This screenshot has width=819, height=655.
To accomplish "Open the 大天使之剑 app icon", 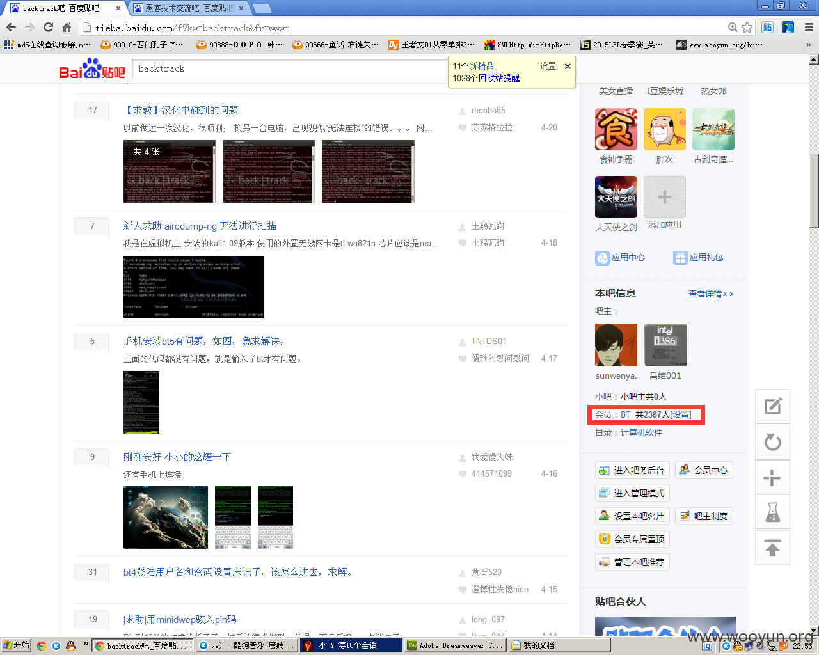I will pyautogui.click(x=616, y=197).
